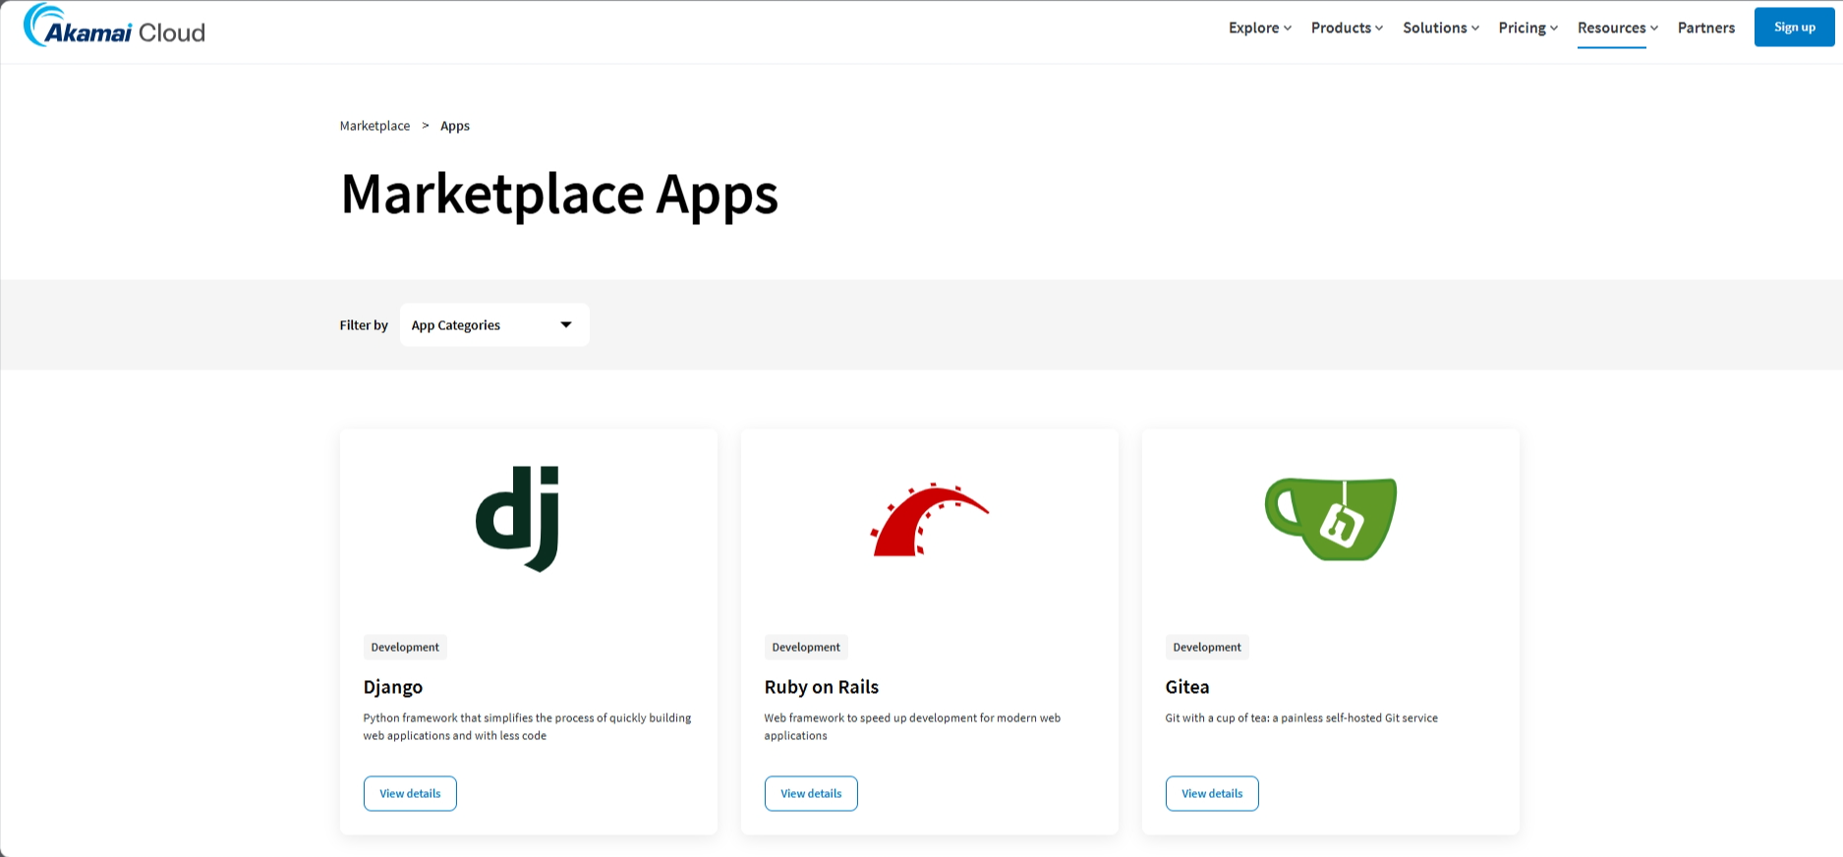Click the Apps breadcrumb item
The width and height of the screenshot is (1843, 857).
click(455, 126)
